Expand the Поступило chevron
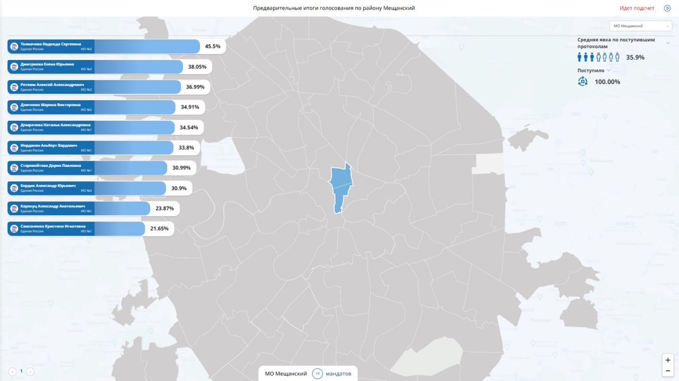 (x=608, y=70)
